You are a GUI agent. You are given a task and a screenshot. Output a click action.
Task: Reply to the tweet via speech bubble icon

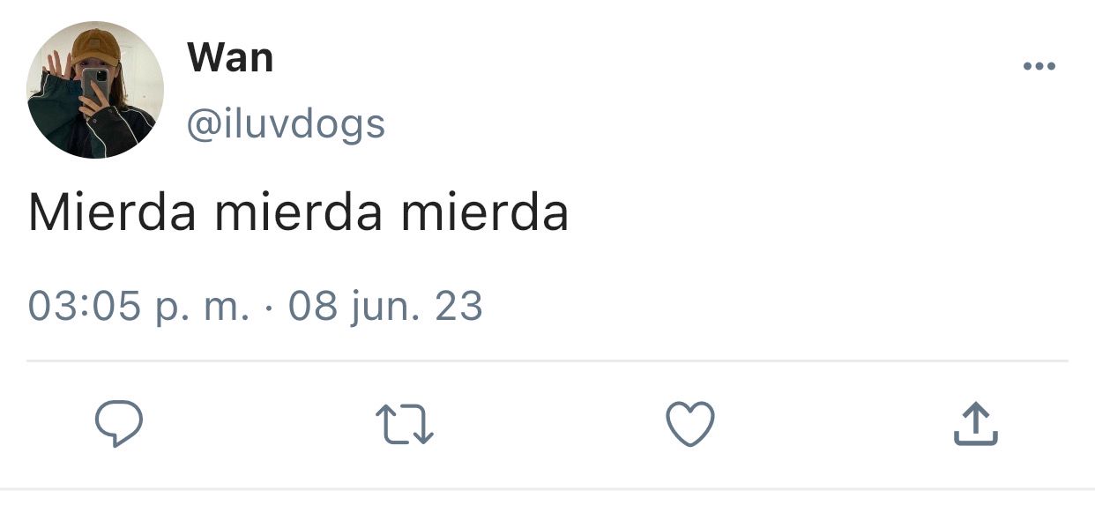(119, 424)
